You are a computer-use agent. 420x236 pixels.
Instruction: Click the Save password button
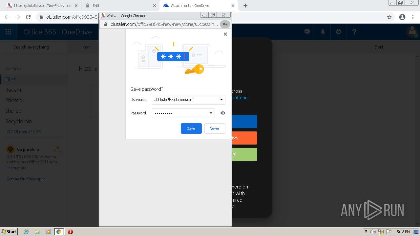pyautogui.click(x=191, y=128)
